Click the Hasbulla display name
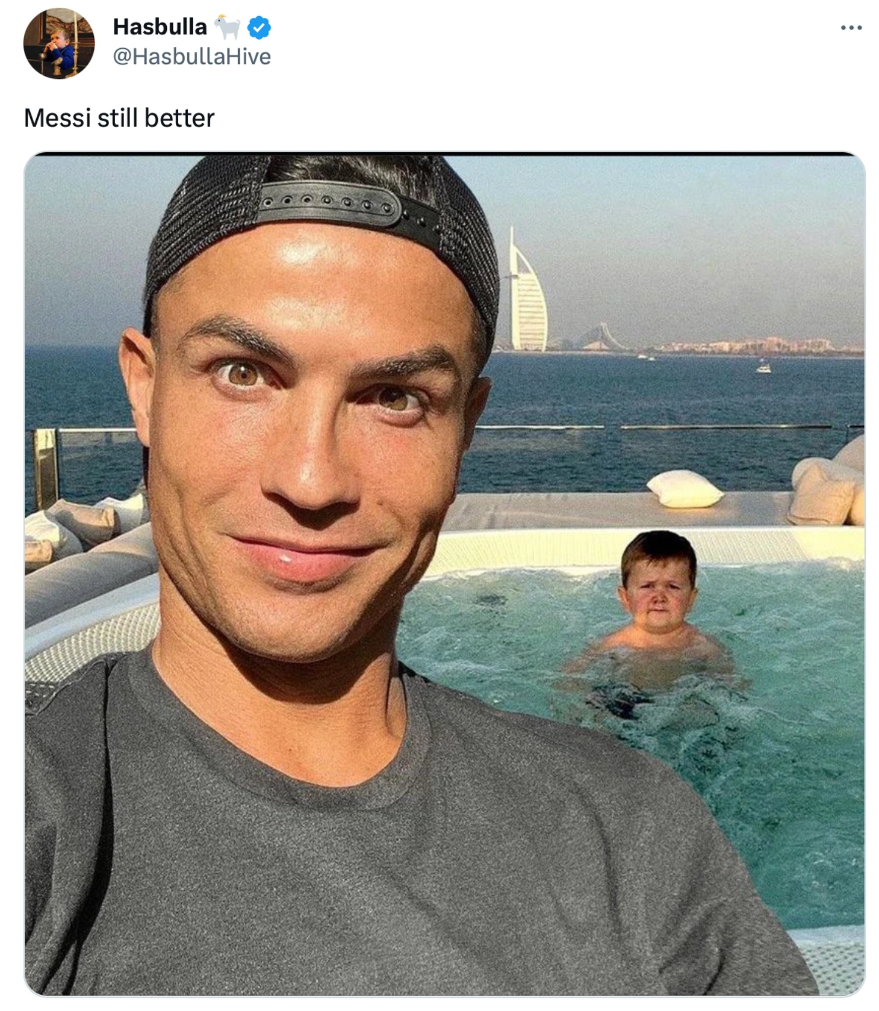Viewport: 879px width, 1011px height. click(160, 27)
